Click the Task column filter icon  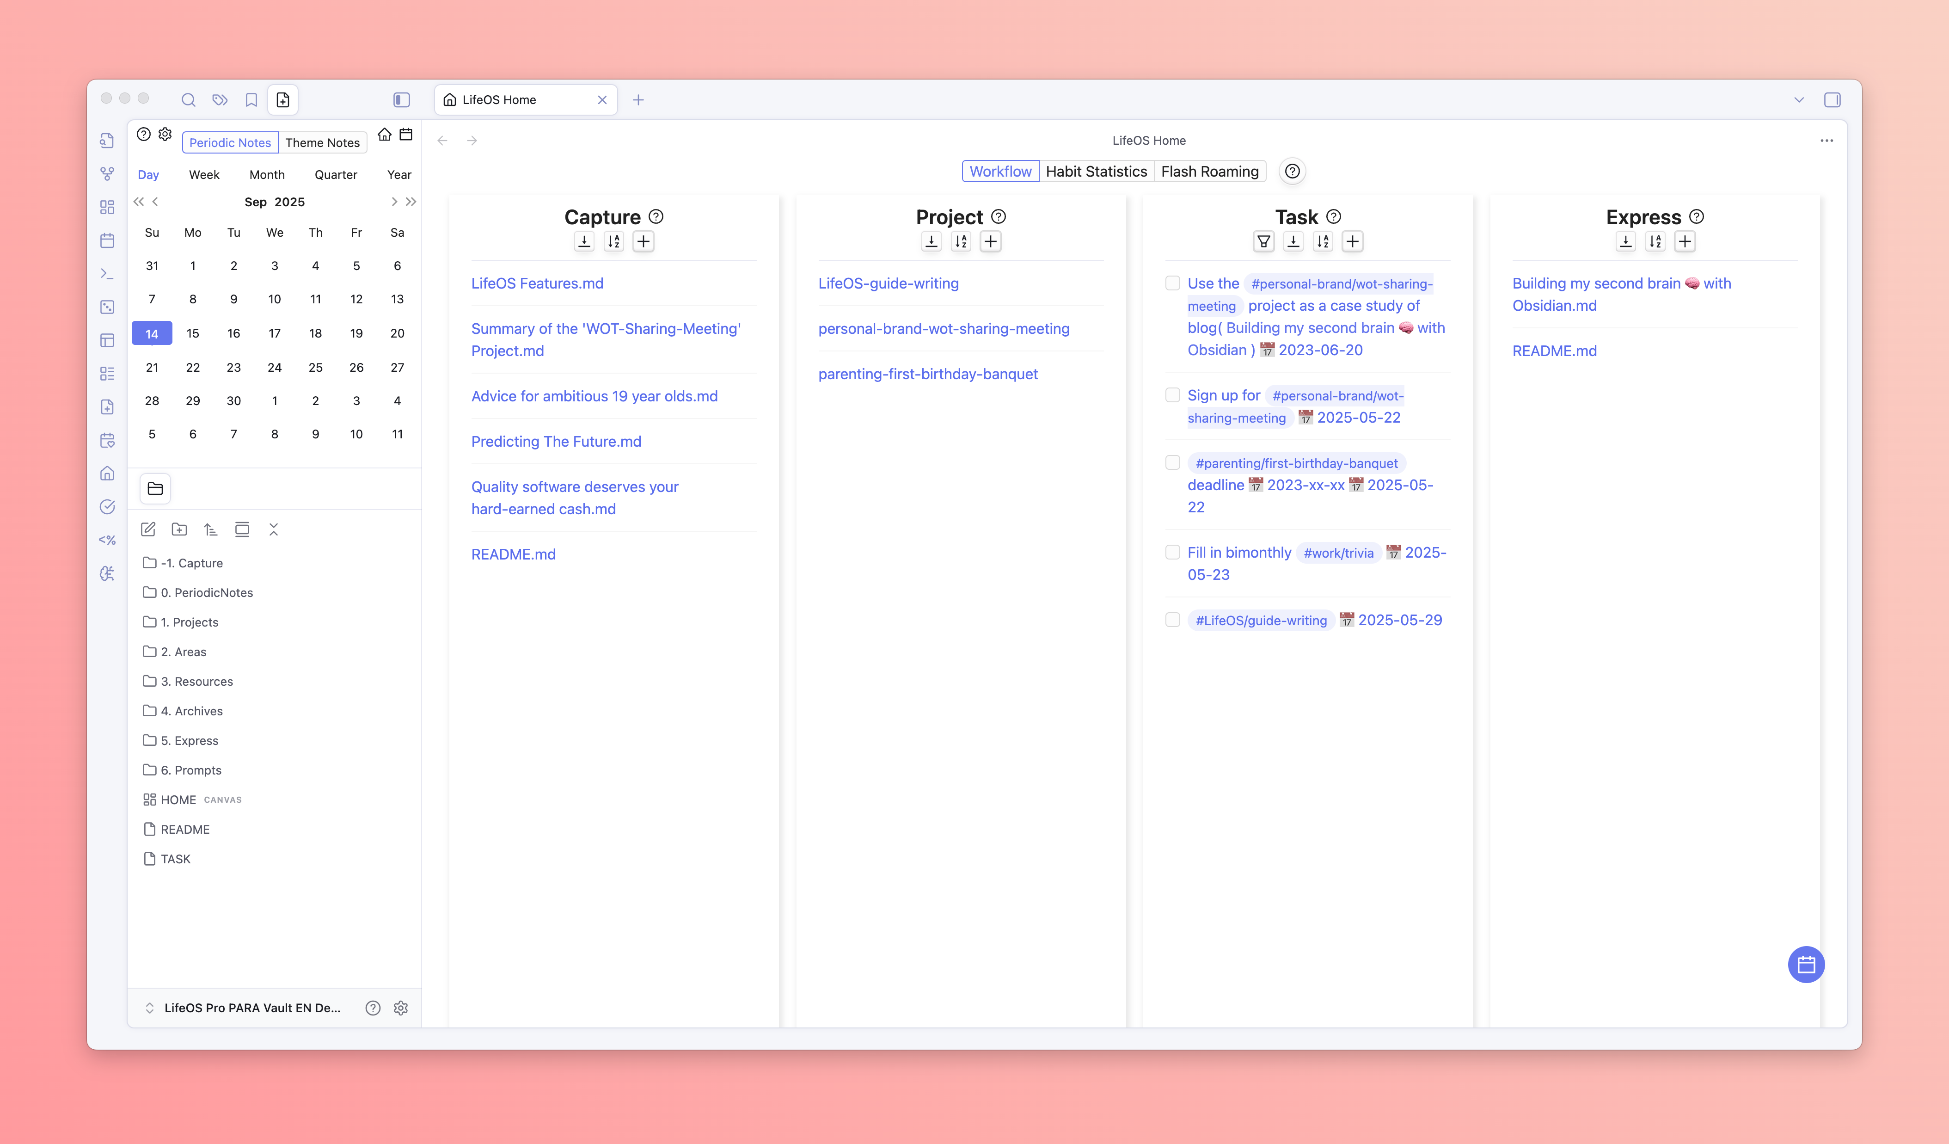pos(1263,241)
